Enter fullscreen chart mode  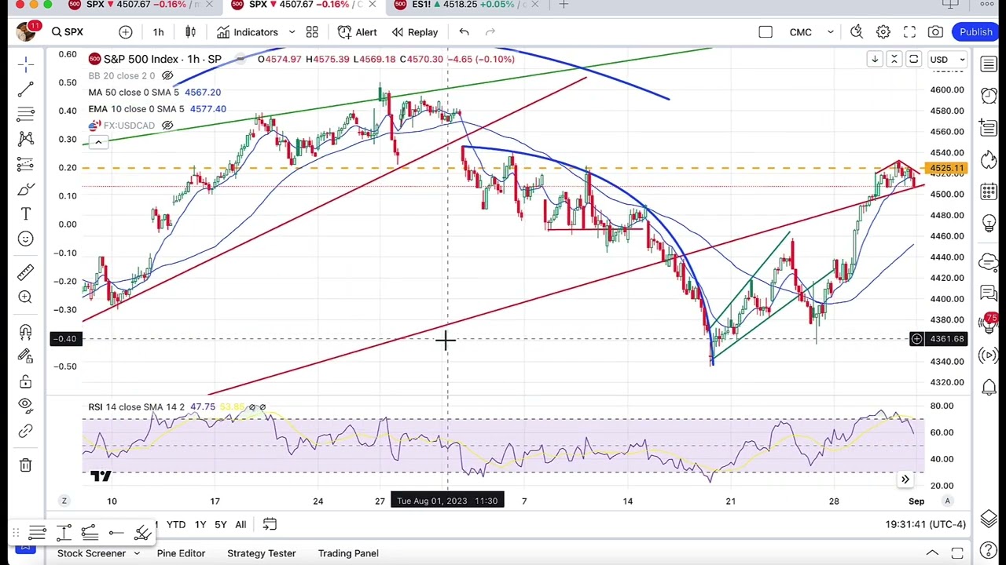[x=909, y=32]
